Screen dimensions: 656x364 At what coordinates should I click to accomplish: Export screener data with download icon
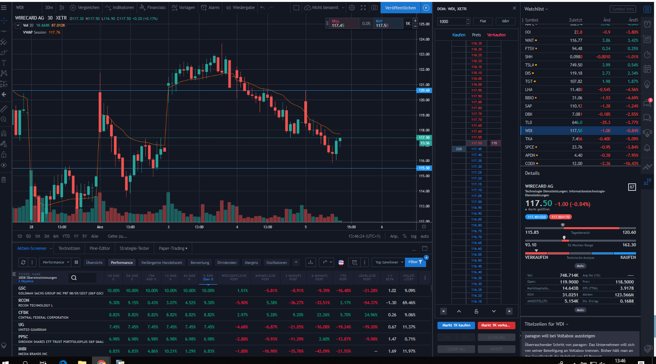tap(311, 262)
